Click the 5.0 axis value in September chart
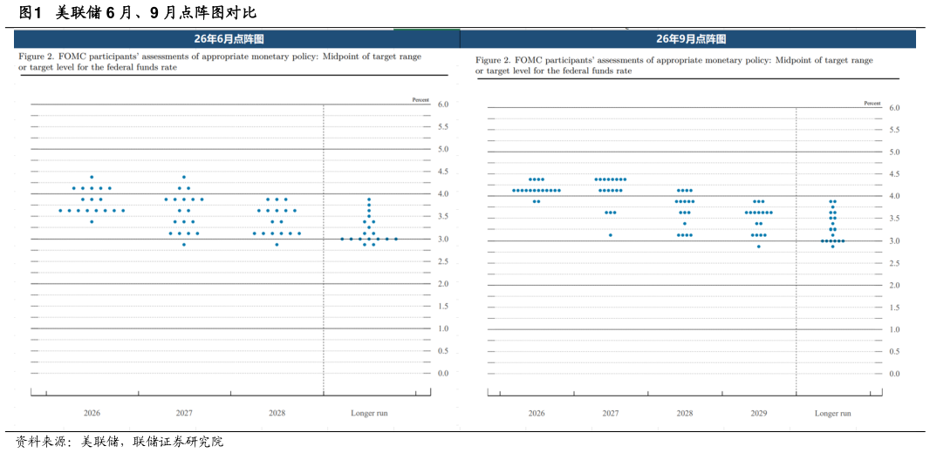 [894, 152]
